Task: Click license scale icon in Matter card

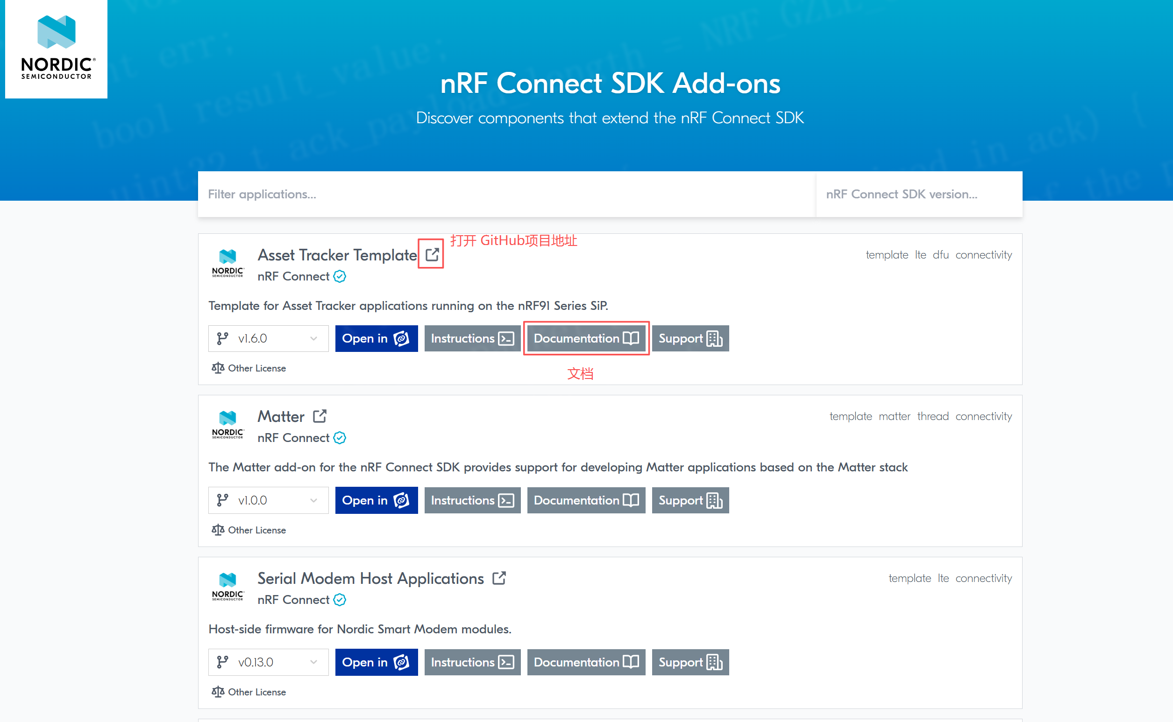Action: 218,530
